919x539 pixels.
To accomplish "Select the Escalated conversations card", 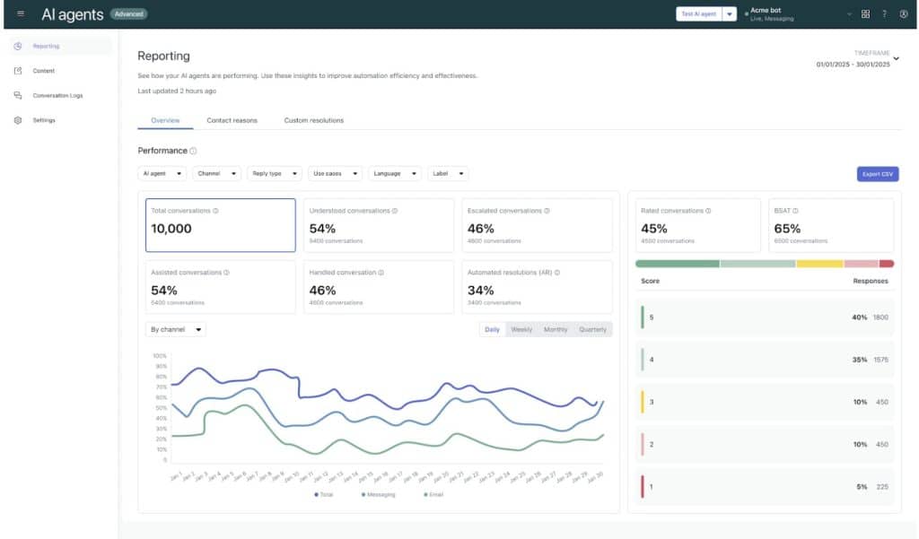I will click(x=537, y=225).
